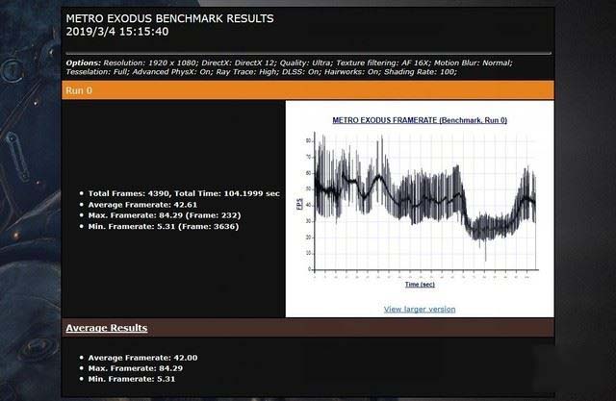This screenshot has width=616, height=401.
Task: Click the framerate chart thumbnail
Action: click(420, 202)
